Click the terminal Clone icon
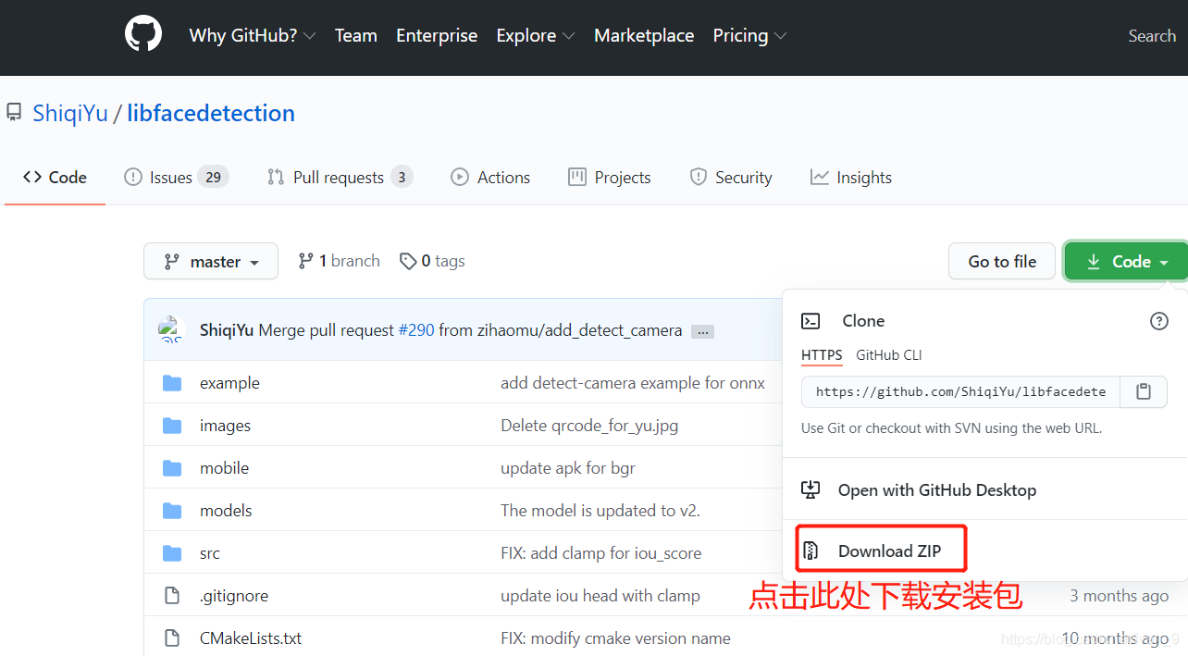This screenshot has width=1188, height=656. click(811, 321)
